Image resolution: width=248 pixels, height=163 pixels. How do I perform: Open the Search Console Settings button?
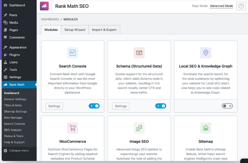54,106
